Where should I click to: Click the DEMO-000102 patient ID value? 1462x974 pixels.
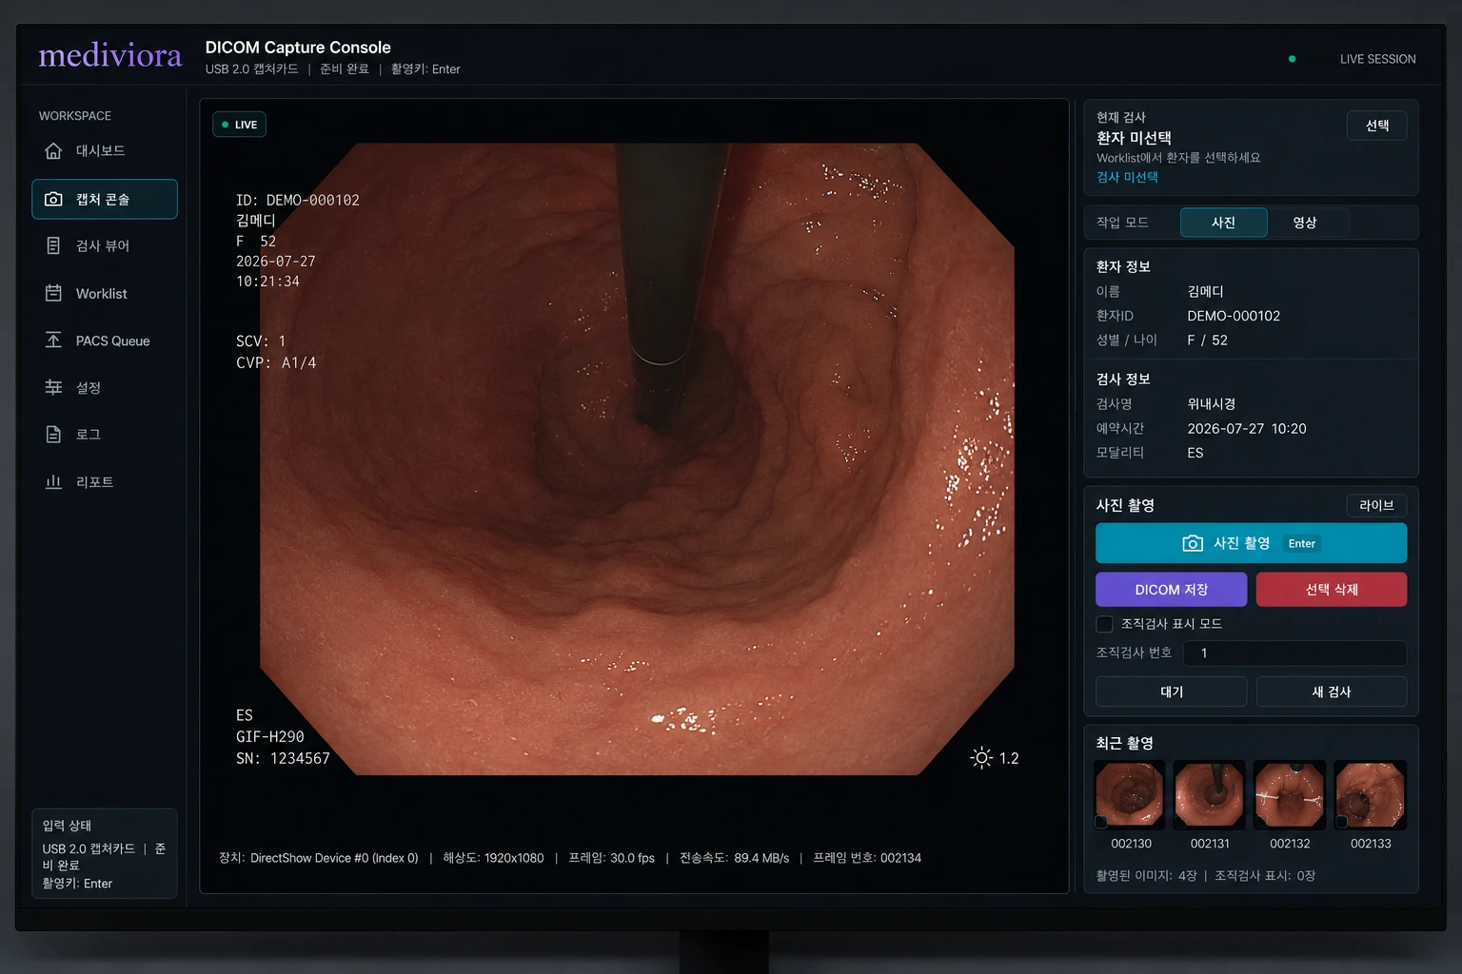[x=1234, y=316]
